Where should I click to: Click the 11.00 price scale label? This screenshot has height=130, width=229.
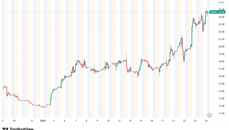(x=221, y=113)
